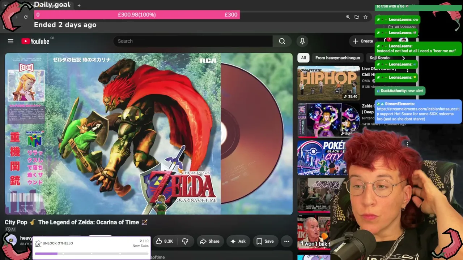
Task: Open the heavymachinegun channel avatar
Action: [x=12, y=241]
